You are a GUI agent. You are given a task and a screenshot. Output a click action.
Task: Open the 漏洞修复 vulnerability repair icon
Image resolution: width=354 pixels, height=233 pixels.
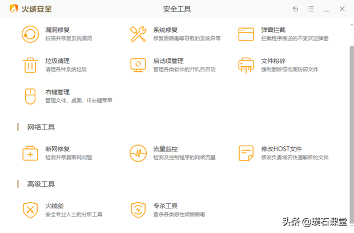click(30, 34)
